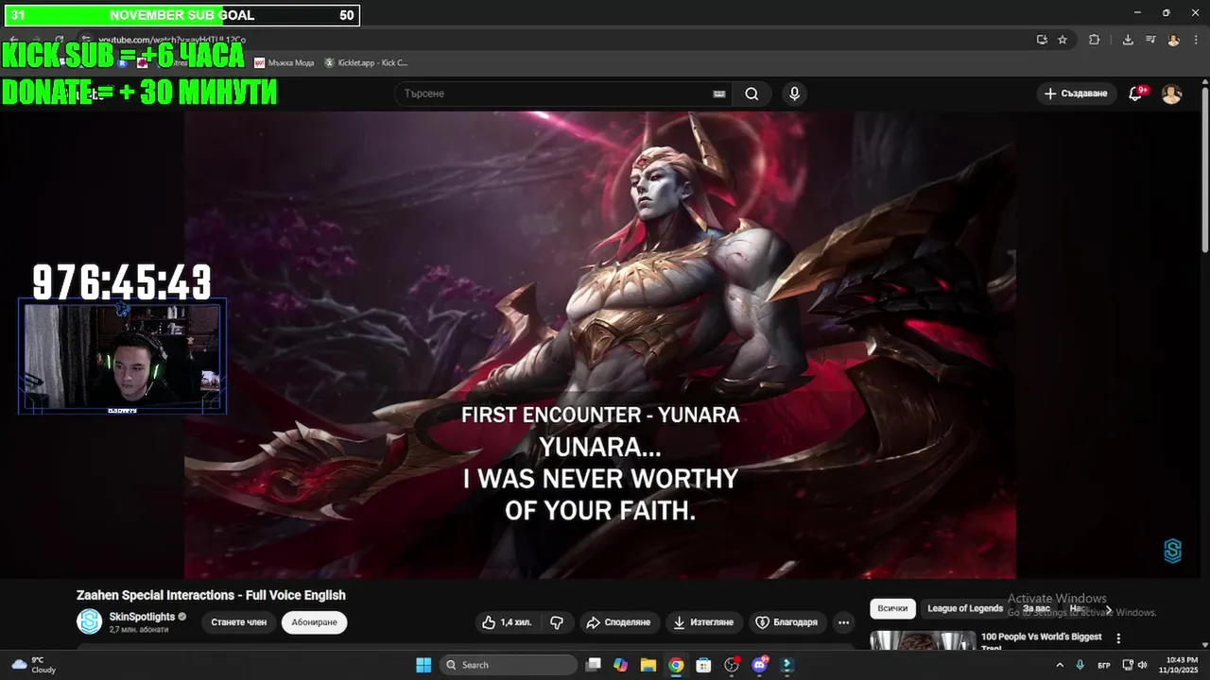
Task: Open Chrome extensions puzzle icon
Action: coord(1095,40)
